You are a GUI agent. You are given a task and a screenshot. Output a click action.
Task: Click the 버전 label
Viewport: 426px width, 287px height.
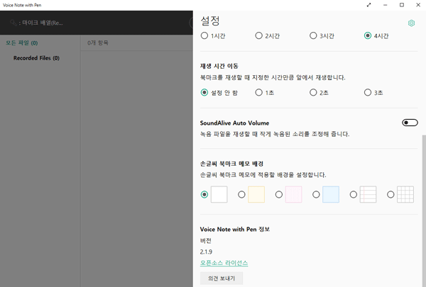coord(206,241)
